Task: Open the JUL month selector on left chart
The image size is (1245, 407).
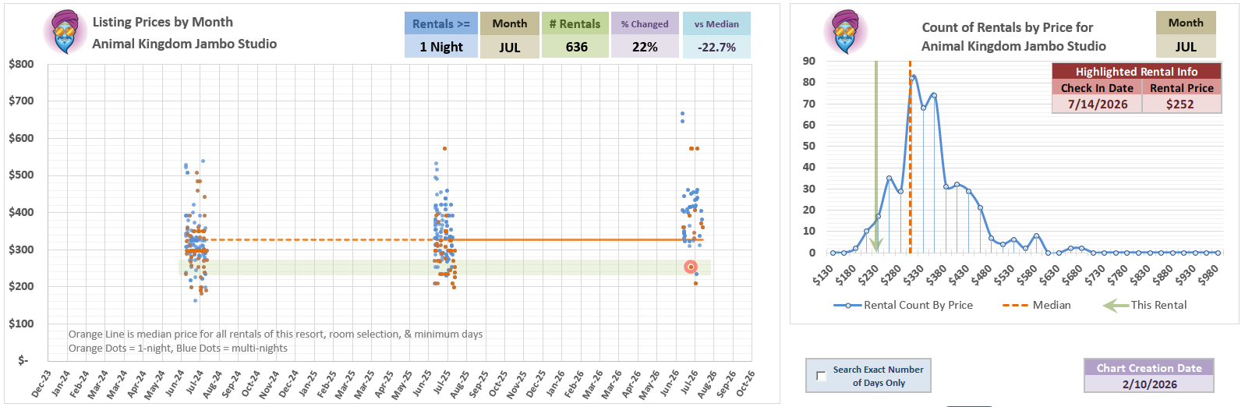Action: click(x=509, y=47)
